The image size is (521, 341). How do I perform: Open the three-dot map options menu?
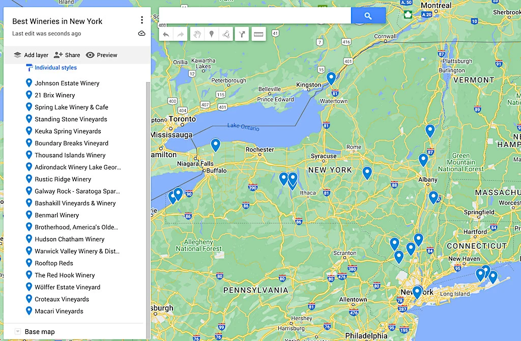tap(142, 20)
